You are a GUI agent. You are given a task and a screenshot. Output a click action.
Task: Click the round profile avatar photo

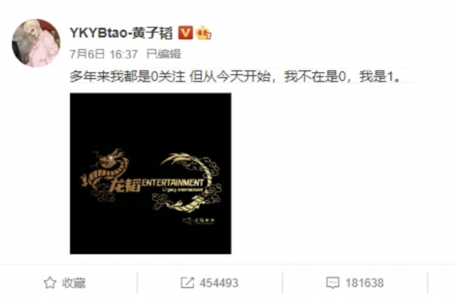[x=36, y=43]
